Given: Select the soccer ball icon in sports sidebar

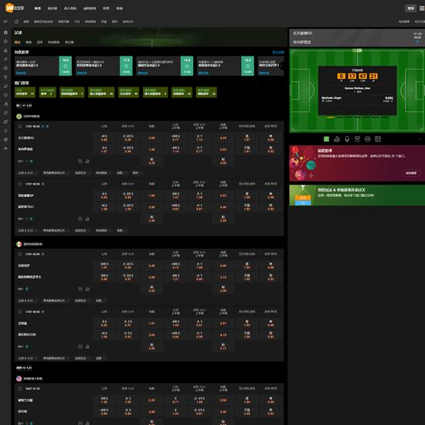Looking at the screenshot, I should pos(5,32).
